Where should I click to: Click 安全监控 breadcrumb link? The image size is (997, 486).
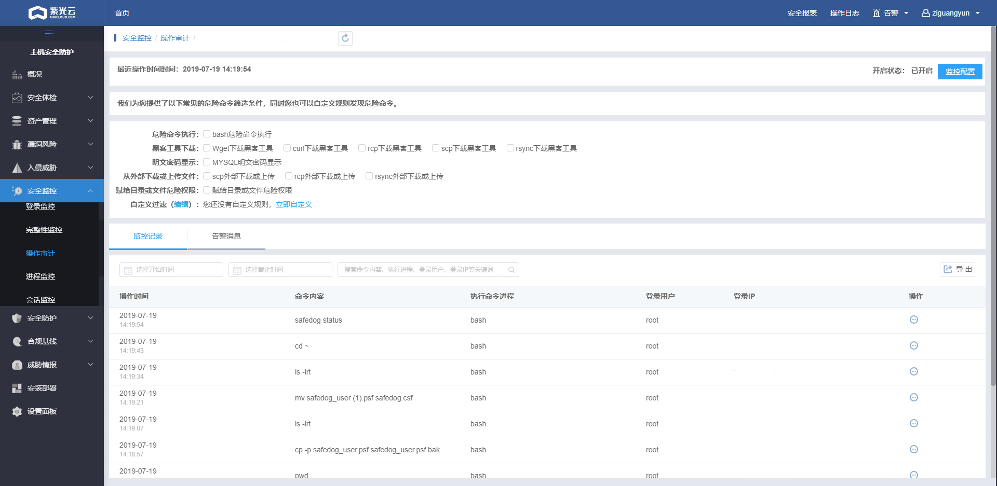[x=137, y=38]
